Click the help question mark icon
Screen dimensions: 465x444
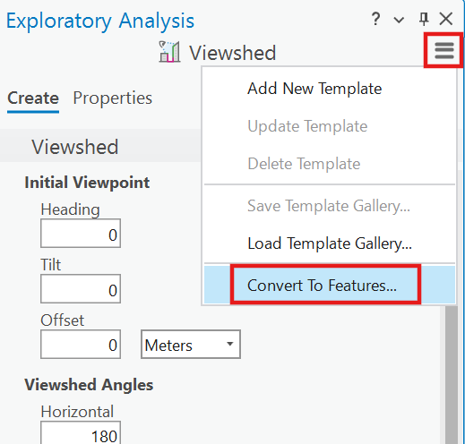tap(375, 19)
